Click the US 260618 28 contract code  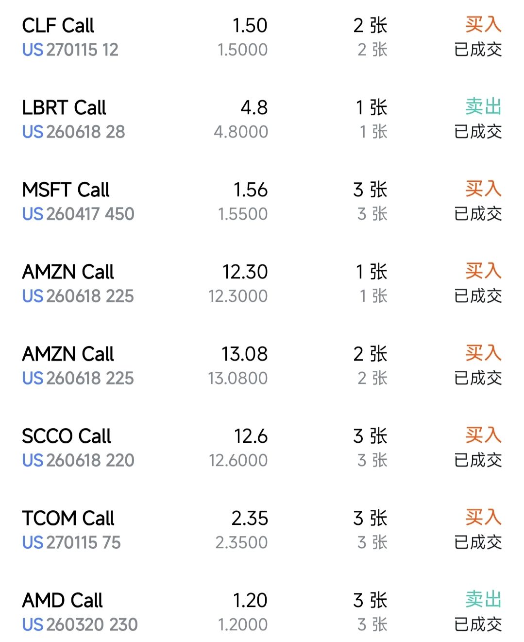(x=73, y=132)
